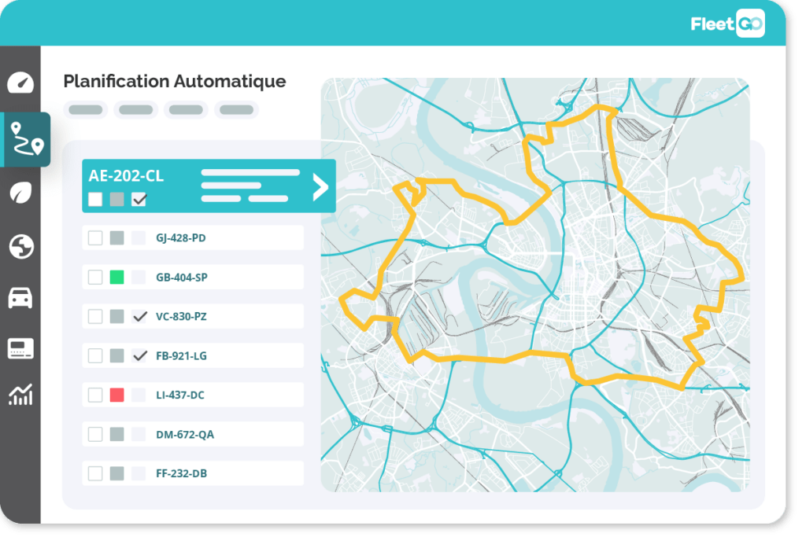Click the FleetGO logo

click(727, 24)
